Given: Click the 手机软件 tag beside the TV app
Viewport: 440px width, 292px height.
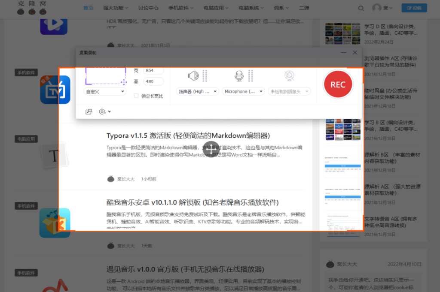Looking at the screenshot, I should click(26, 72).
